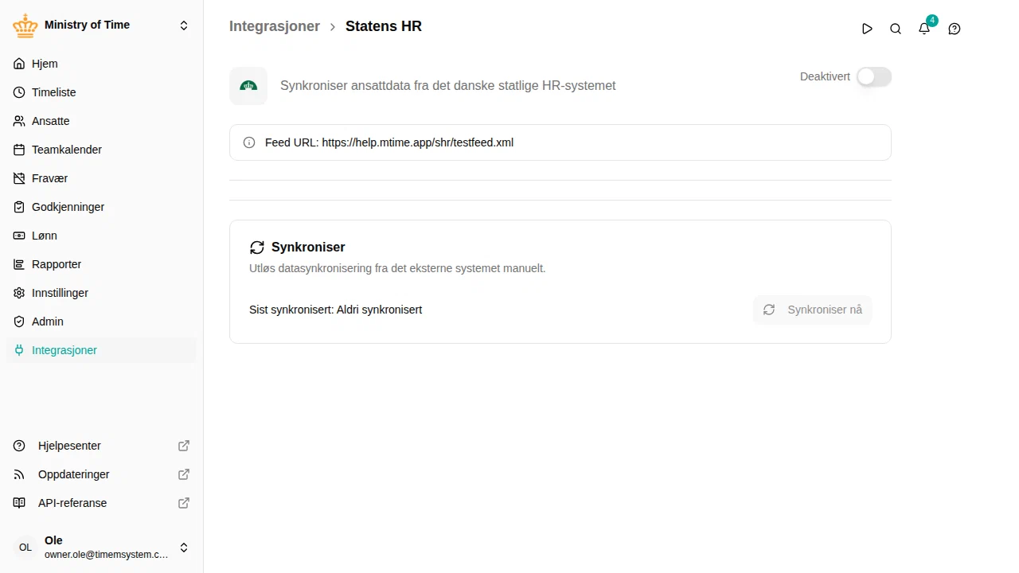
Task: Click the info icon beside Feed URL
Action: (x=249, y=142)
